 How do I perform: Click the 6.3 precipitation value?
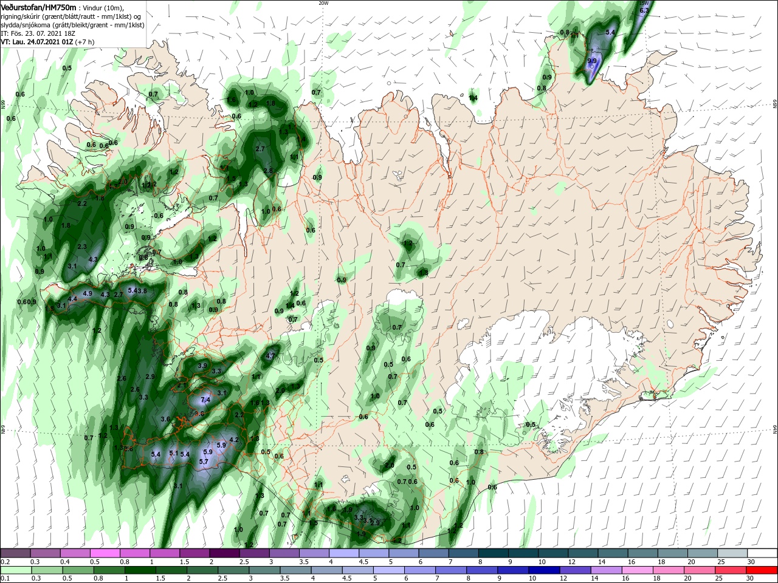pos(644,10)
